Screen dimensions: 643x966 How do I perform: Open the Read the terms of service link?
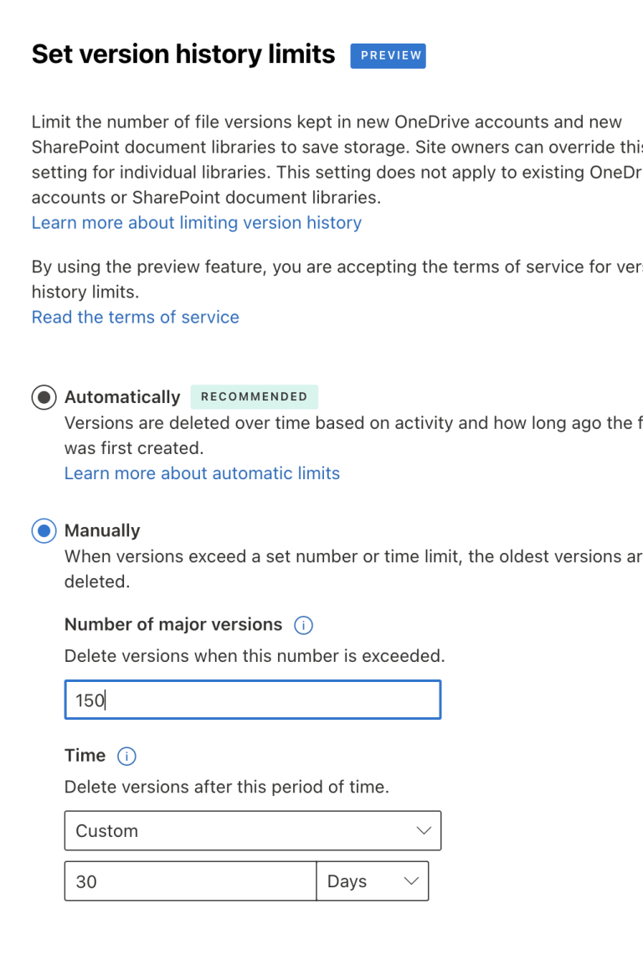(x=136, y=318)
